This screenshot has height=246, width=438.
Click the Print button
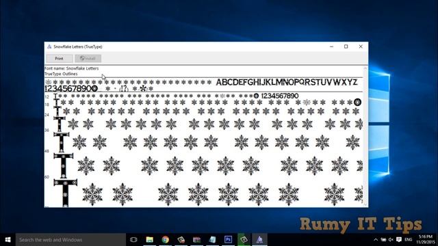[x=60, y=58]
